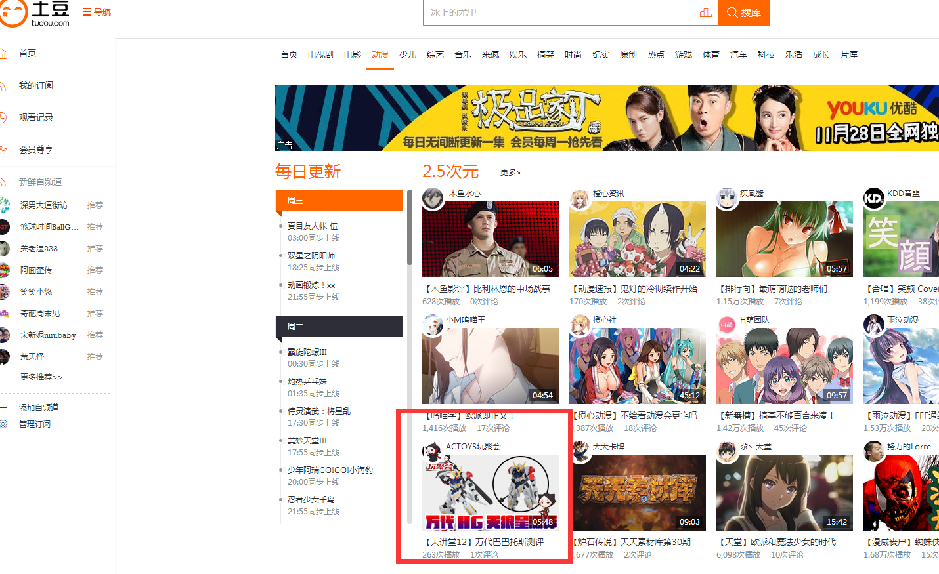Screen dimensions: 939x574
Task: Select 电视剧 tab in top navigation
Action: click(320, 54)
